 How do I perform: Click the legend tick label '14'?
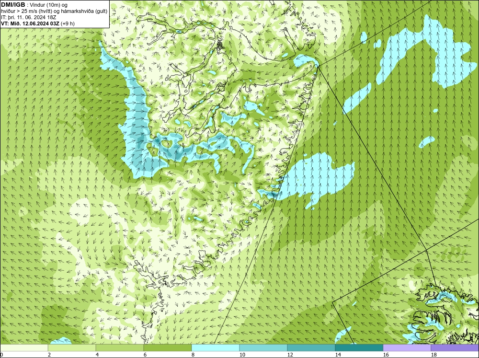pyautogui.click(x=338, y=355)
